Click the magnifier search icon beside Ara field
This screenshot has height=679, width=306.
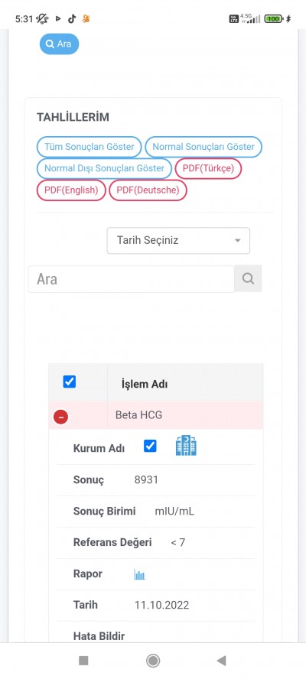(x=248, y=278)
